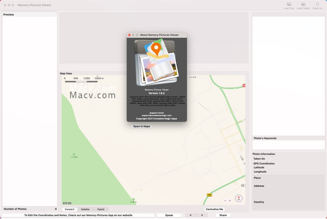The height and width of the screenshot is (219, 327).
Task: Click the Address label
Action: pos(259,186)
